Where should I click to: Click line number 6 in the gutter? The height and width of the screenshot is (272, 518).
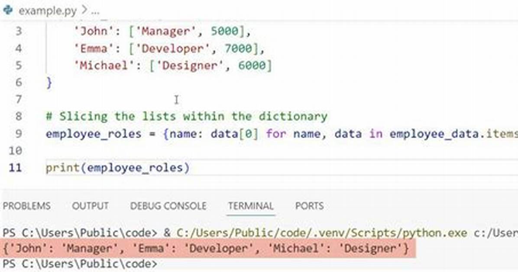click(19, 82)
